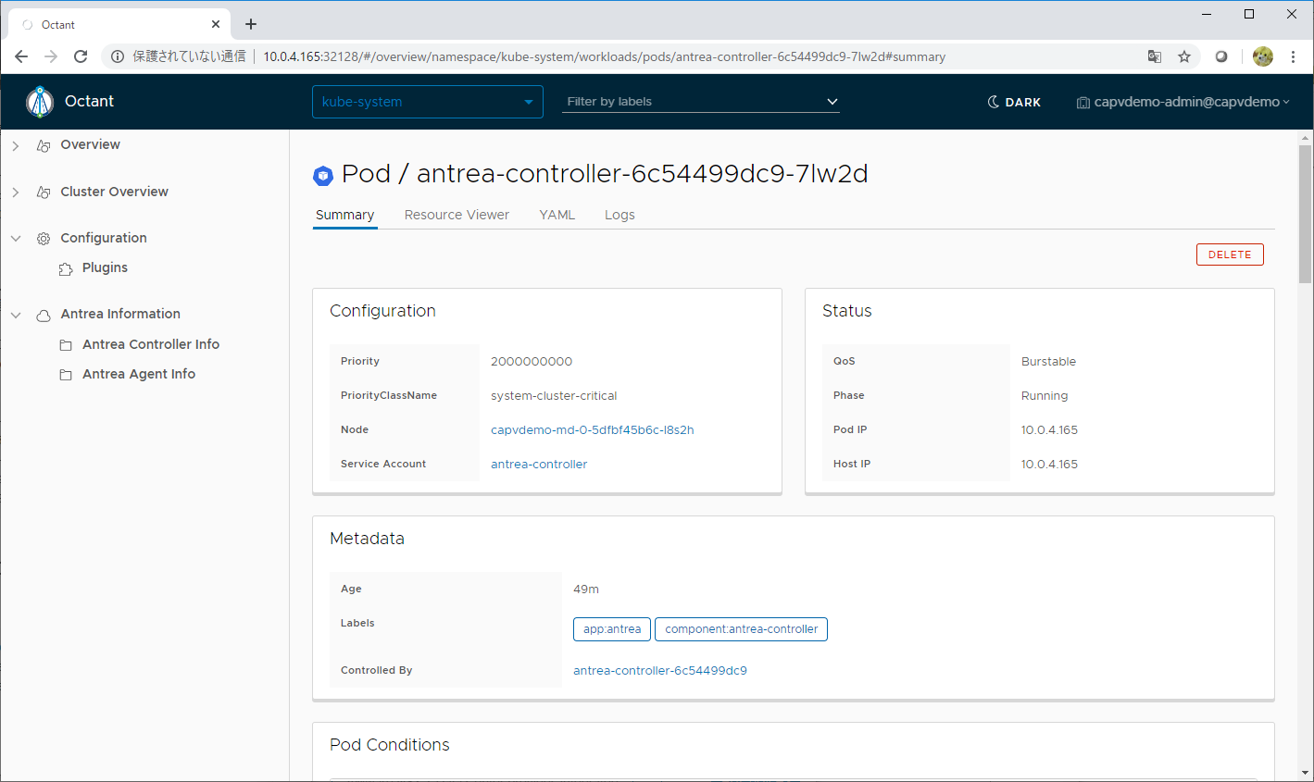The image size is (1314, 782).
Task: Open the Filter by labels dropdown
Action: tap(701, 102)
